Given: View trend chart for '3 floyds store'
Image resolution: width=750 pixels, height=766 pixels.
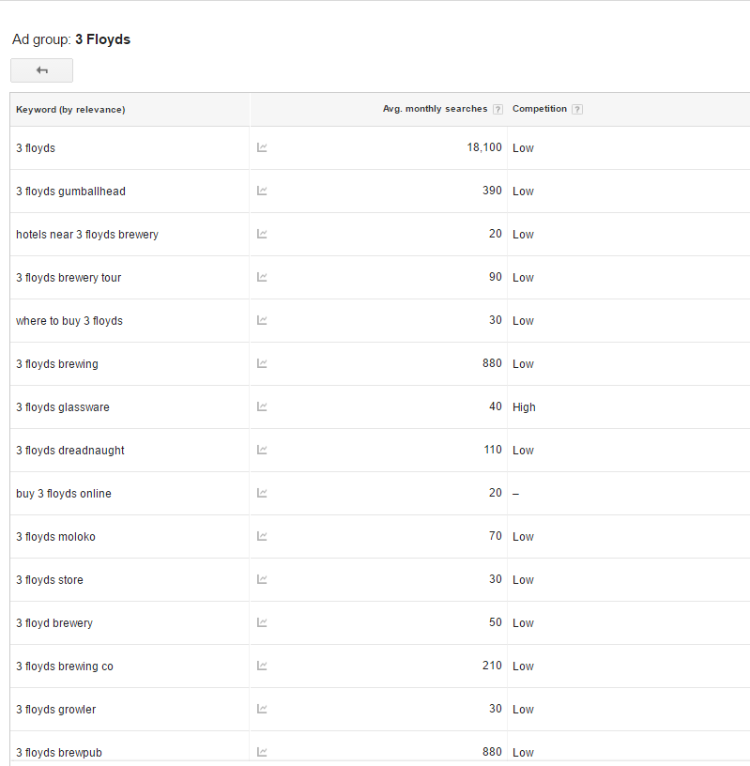Looking at the screenshot, I should tap(262, 579).
